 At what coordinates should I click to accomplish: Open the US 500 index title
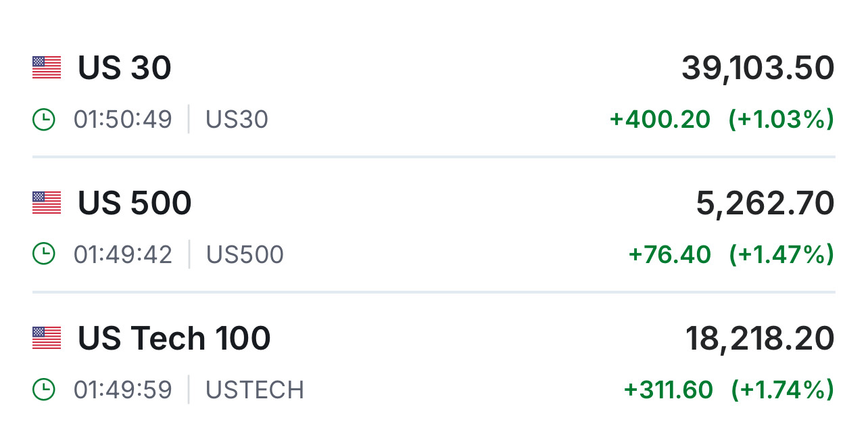click(135, 203)
